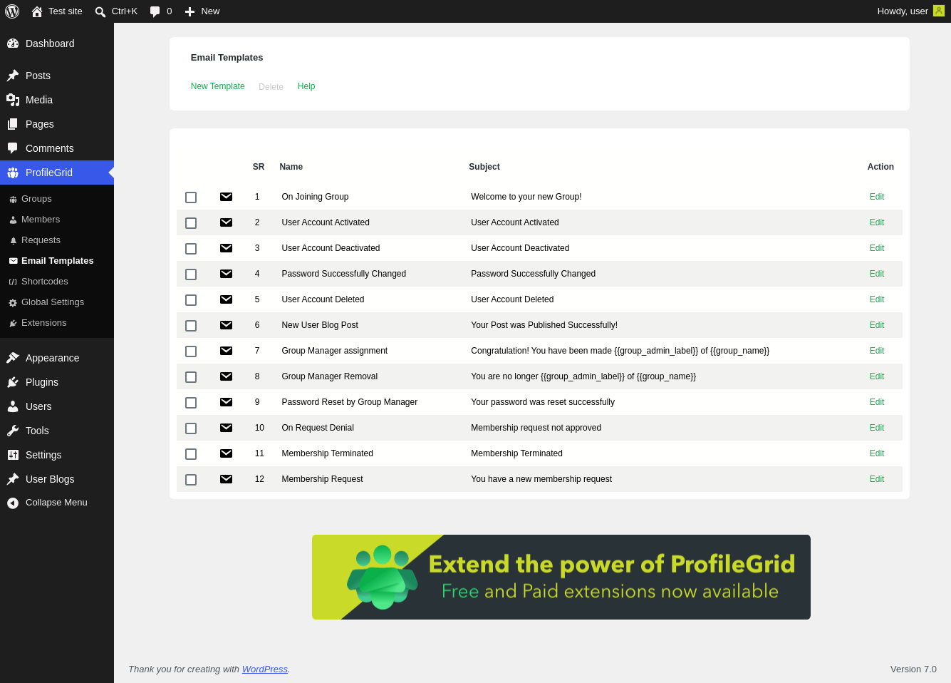
Task: Open the search magnifier icon
Action: [x=100, y=11]
